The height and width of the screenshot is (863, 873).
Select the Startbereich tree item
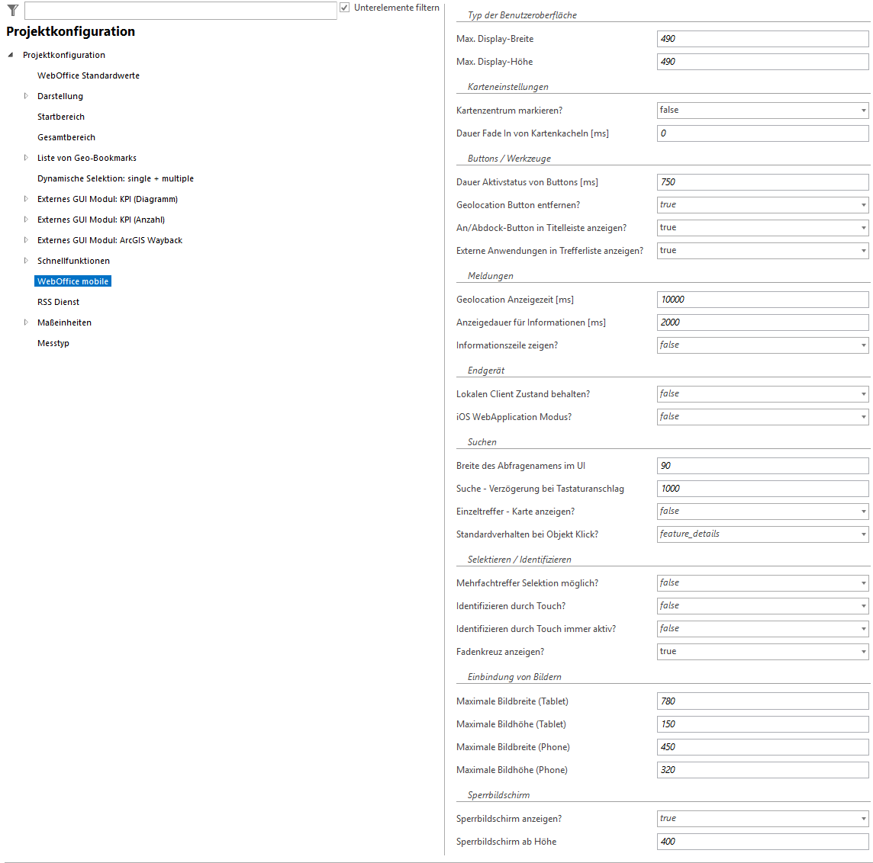[61, 117]
